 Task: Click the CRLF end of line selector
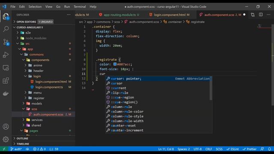click(x=208, y=149)
